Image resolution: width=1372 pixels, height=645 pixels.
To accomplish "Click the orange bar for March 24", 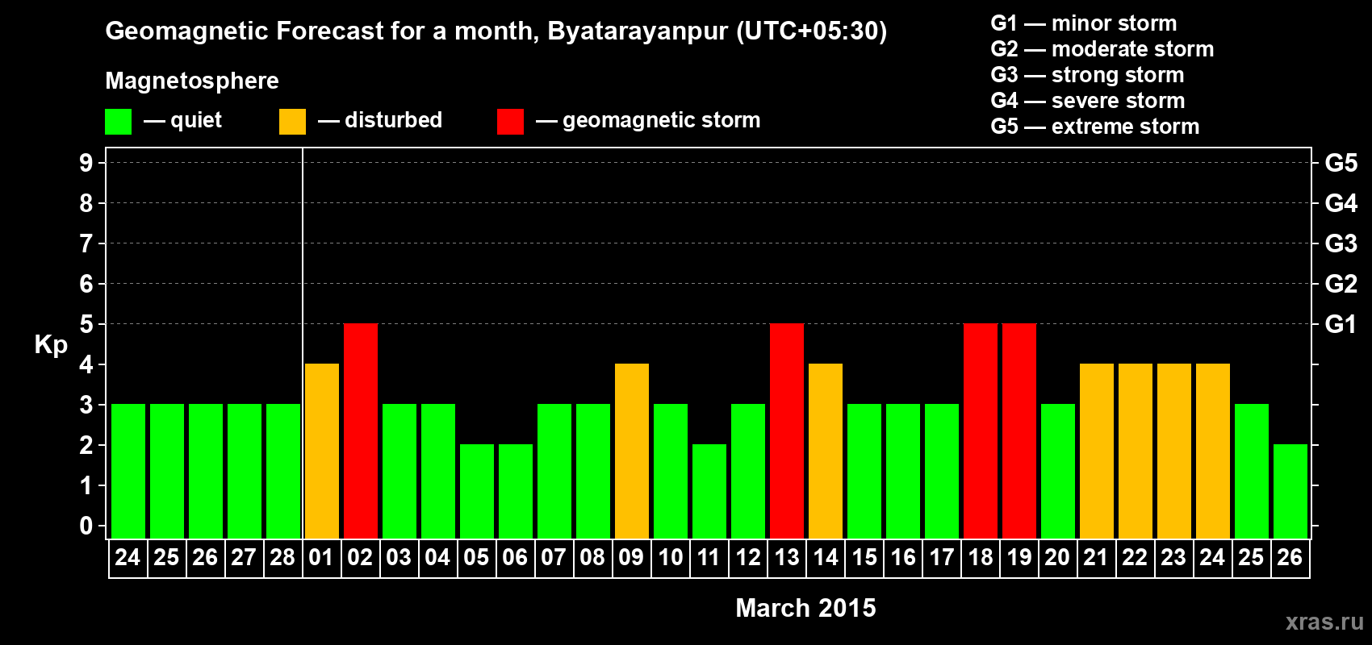I will 1213,451.
